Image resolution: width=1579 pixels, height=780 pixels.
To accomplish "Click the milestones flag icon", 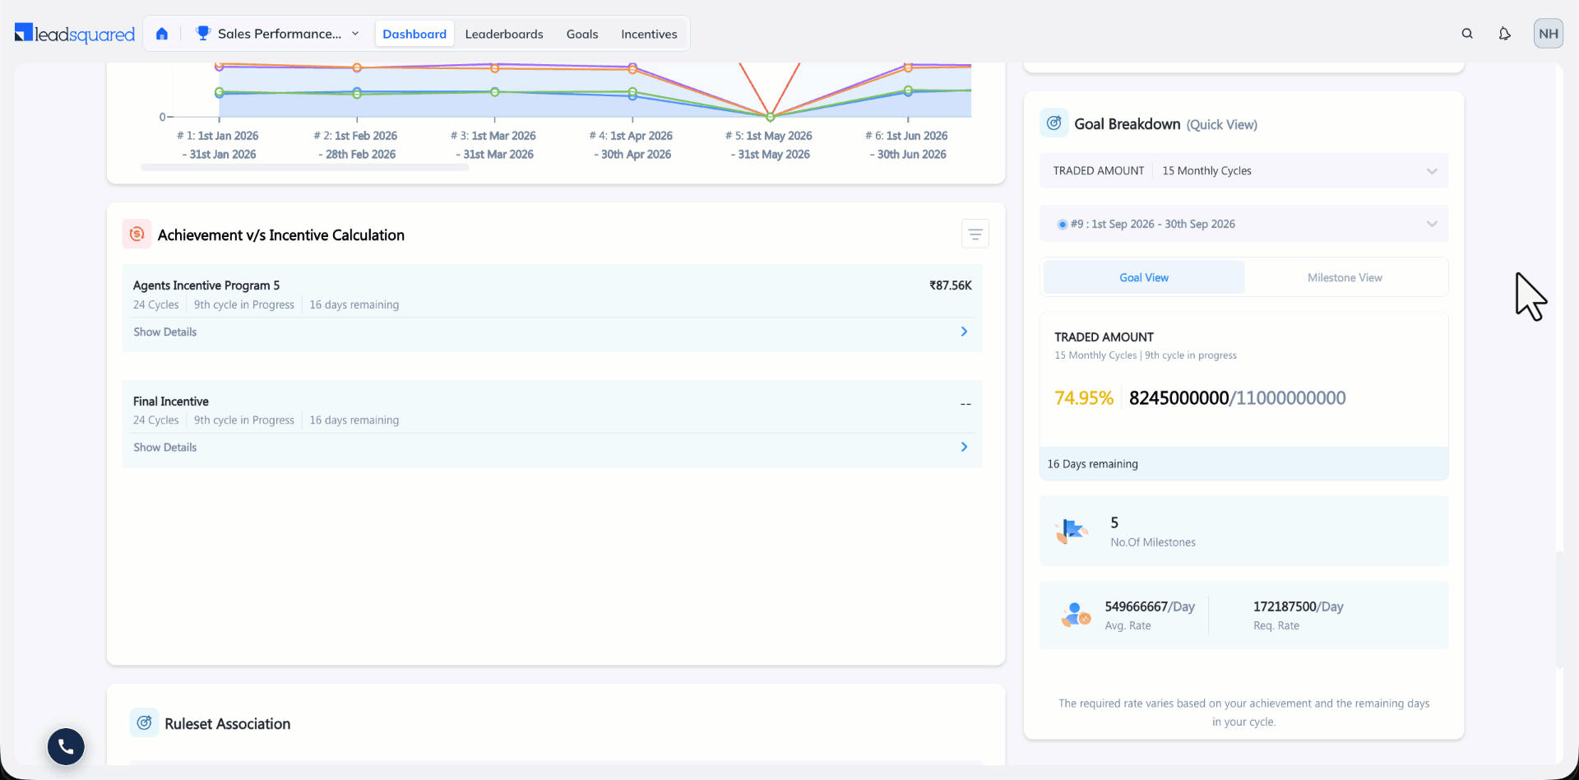I will (x=1072, y=531).
